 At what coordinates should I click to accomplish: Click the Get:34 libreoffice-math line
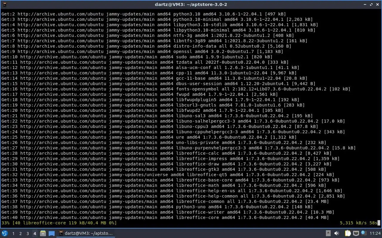(x=164, y=185)
